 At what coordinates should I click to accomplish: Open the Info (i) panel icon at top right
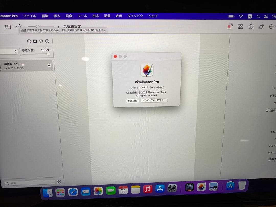click(x=251, y=27)
